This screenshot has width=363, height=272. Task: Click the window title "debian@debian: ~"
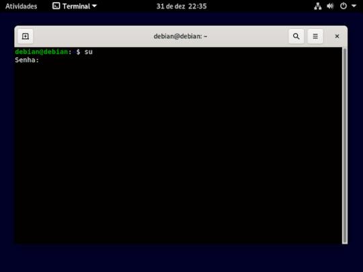pyautogui.click(x=180, y=36)
